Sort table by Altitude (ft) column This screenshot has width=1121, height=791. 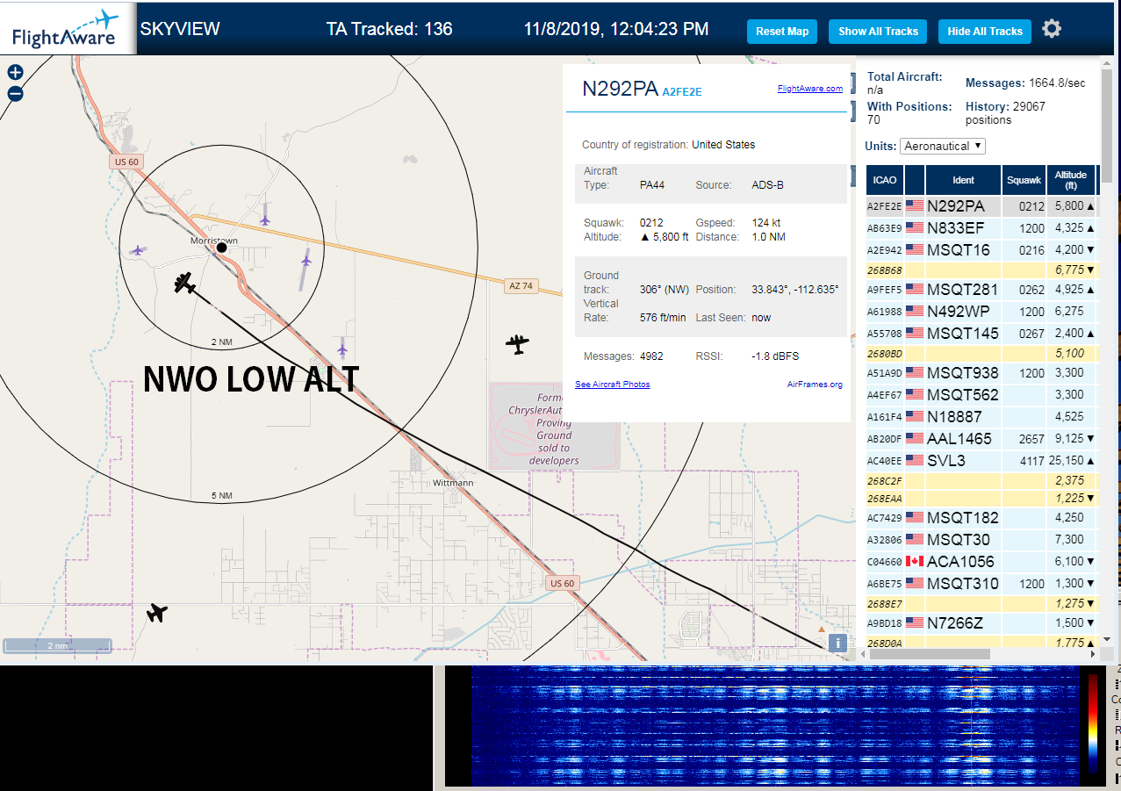tap(1071, 180)
